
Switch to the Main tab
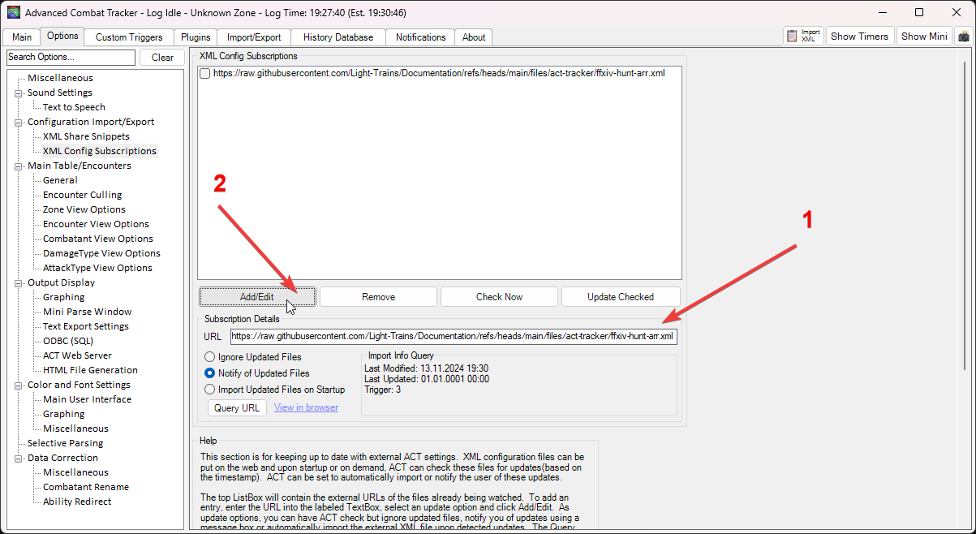click(22, 37)
